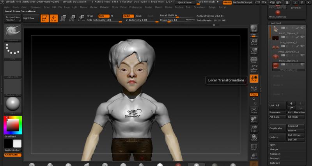
Task: Toggle visibility eye of Skin_ZSphere_3 subtool
Action: point(302,37)
